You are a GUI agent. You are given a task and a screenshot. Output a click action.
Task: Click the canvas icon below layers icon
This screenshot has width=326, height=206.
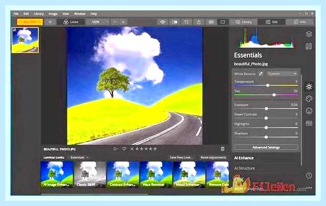coord(309,46)
